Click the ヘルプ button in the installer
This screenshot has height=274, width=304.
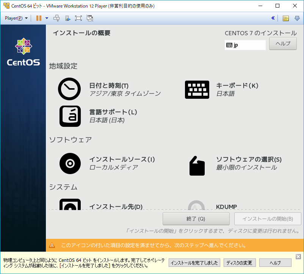(x=283, y=44)
